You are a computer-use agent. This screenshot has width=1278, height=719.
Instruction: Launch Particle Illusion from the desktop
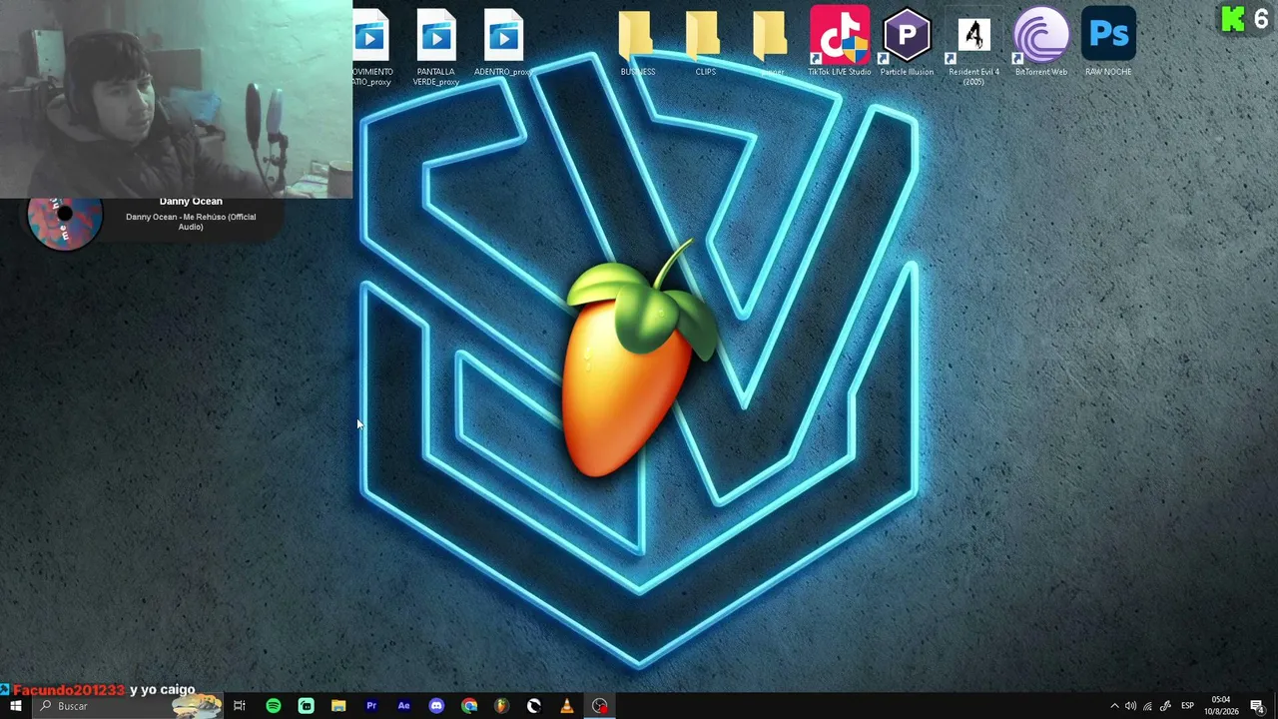pos(907,41)
